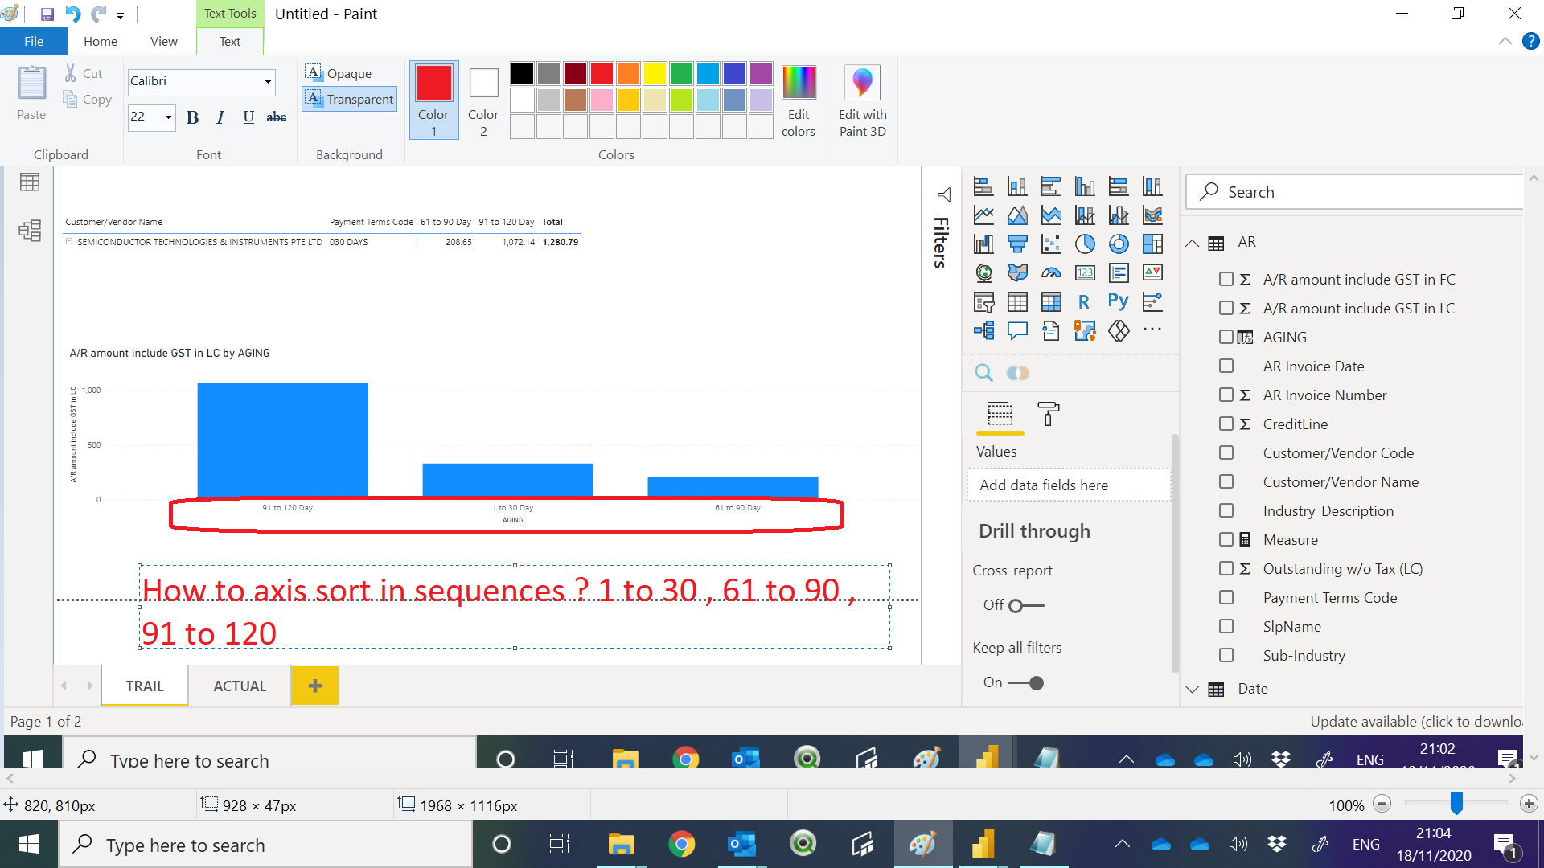Image resolution: width=1544 pixels, height=868 pixels.
Task: Open the font size dropdown
Action: tap(168, 117)
